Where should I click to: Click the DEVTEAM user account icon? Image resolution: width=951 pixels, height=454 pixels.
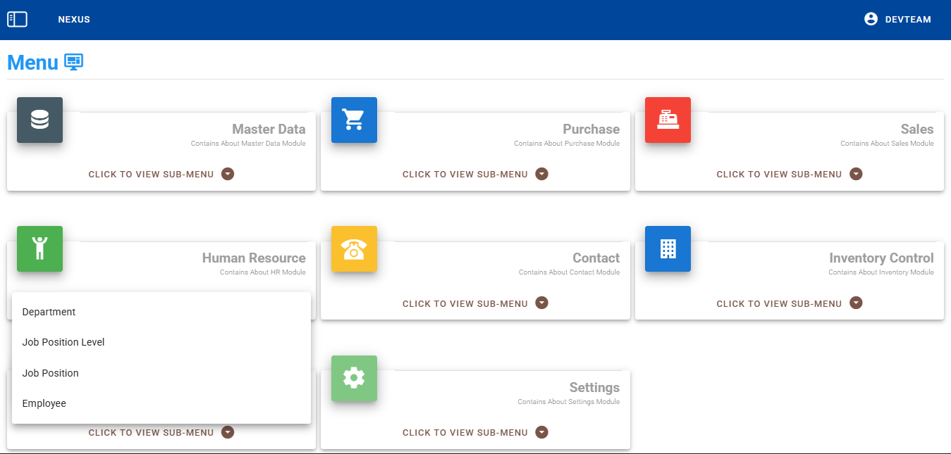tap(871, 19)
